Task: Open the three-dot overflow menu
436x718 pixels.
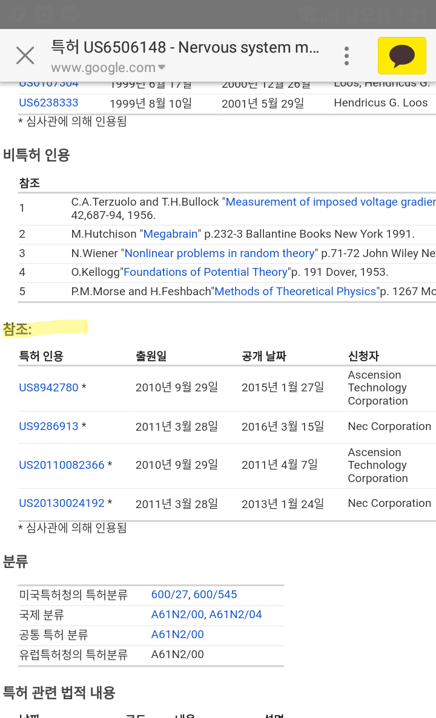Action: tap(346, 56)
